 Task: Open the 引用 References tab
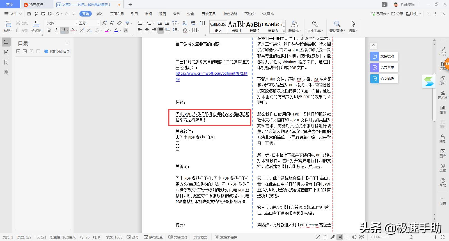(134, 14)
